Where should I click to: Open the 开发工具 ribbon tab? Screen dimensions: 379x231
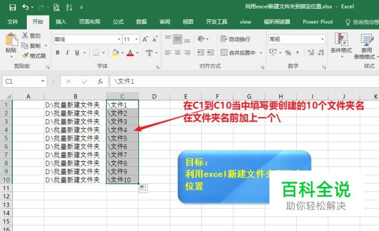[x=216, y=22]
